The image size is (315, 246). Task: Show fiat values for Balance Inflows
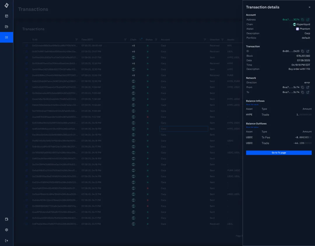pos(252,104)
